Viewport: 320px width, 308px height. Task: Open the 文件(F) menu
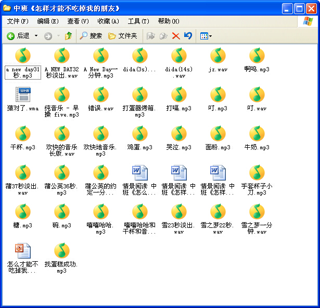[x=18, y=21]
